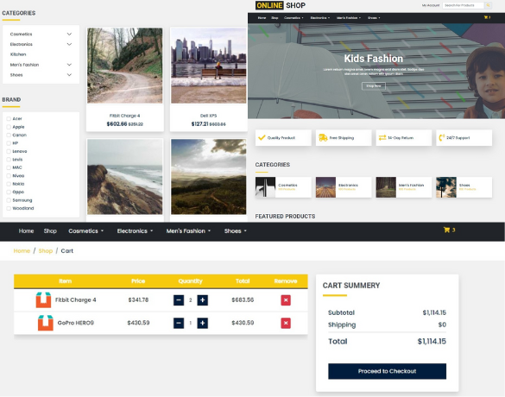The height and width of the screenshot is (397, 505).
Task: Open Cosmetics dropdown in the cart page navbar
Action: click(86, 230)
